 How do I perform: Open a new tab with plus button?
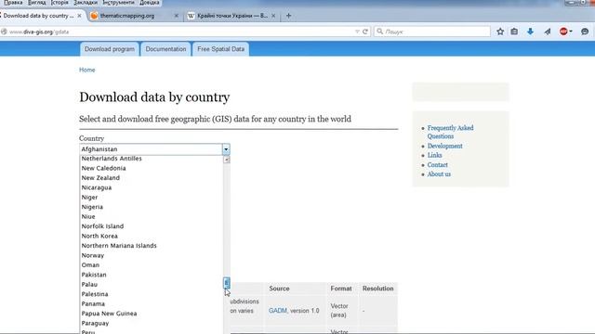(288, 16)
